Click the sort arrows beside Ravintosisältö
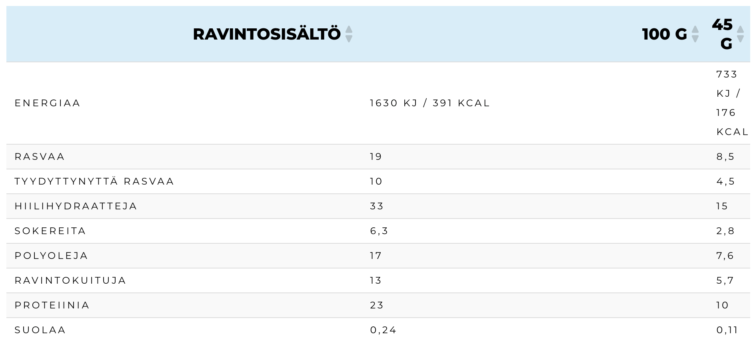The image size is (755, 342). coord(349,34)
